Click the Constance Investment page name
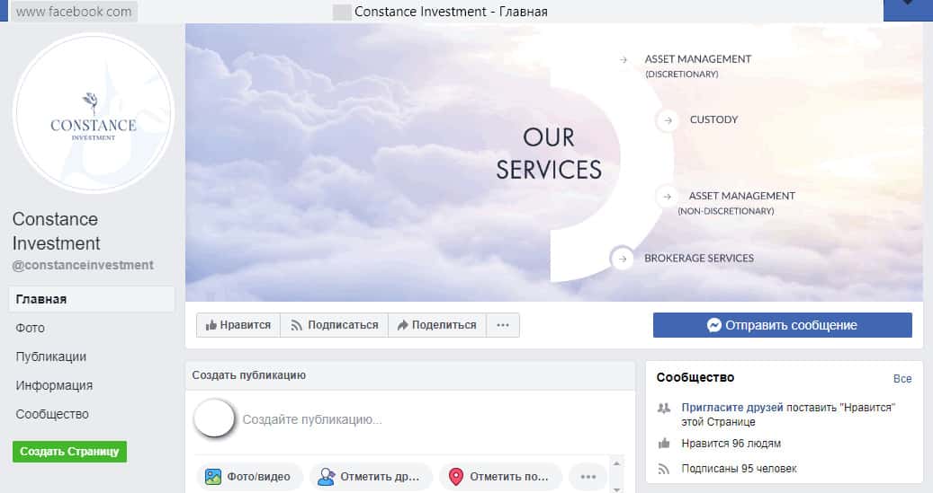Image resolution: width=933 pixels, height=493 pixels. point(57,231)
